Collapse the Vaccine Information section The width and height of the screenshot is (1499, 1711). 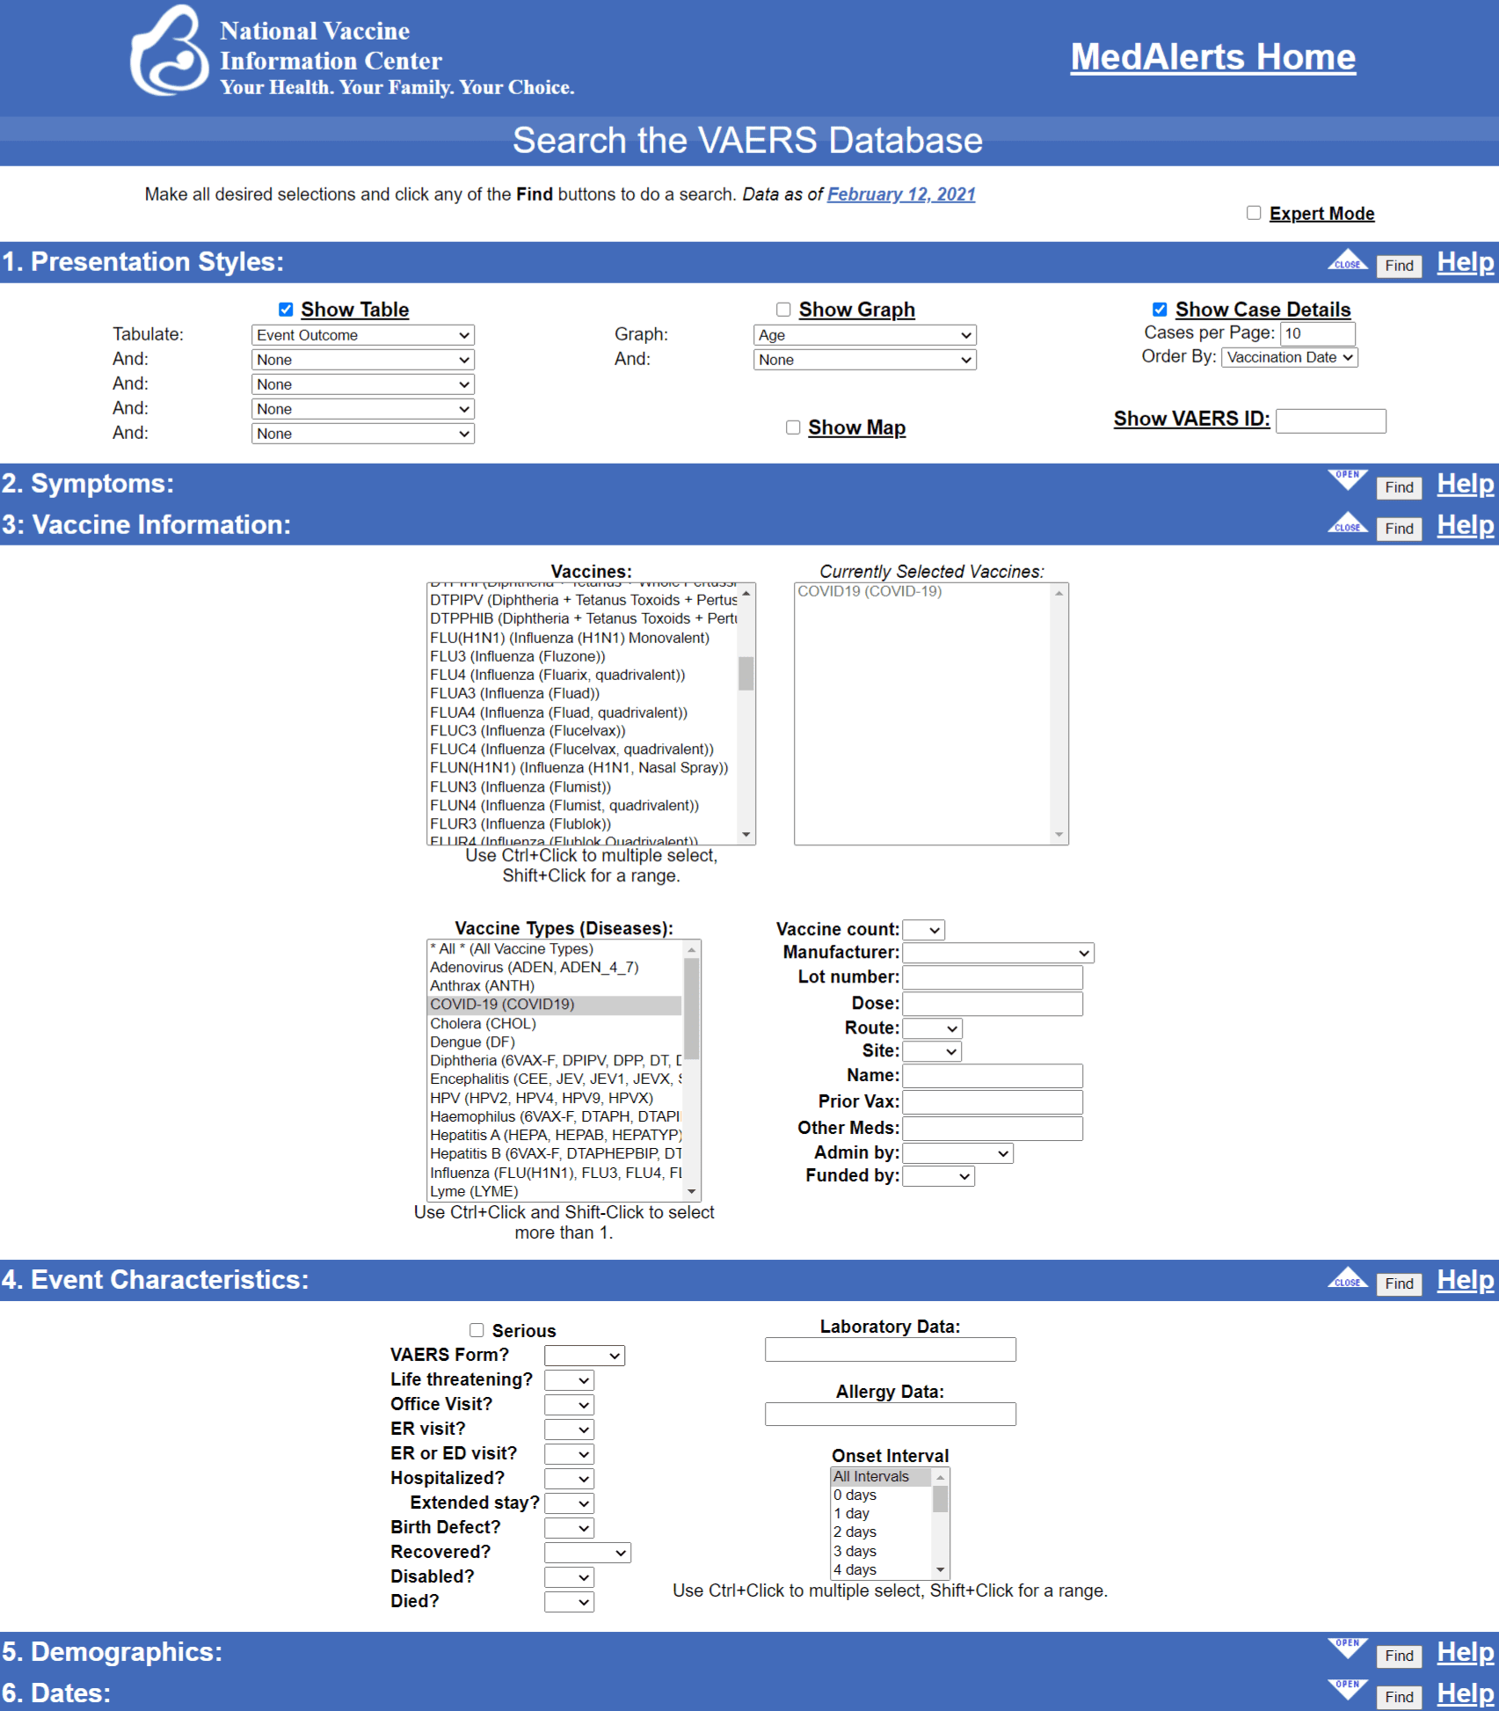[x=1346, y=524]
